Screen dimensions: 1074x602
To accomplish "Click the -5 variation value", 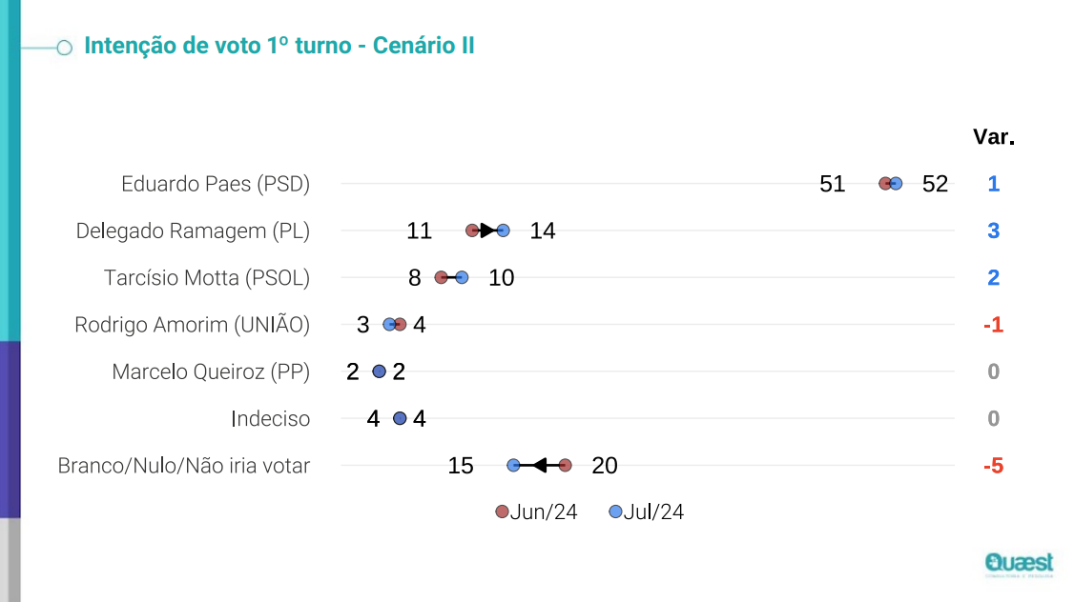I will pos(993,466).
